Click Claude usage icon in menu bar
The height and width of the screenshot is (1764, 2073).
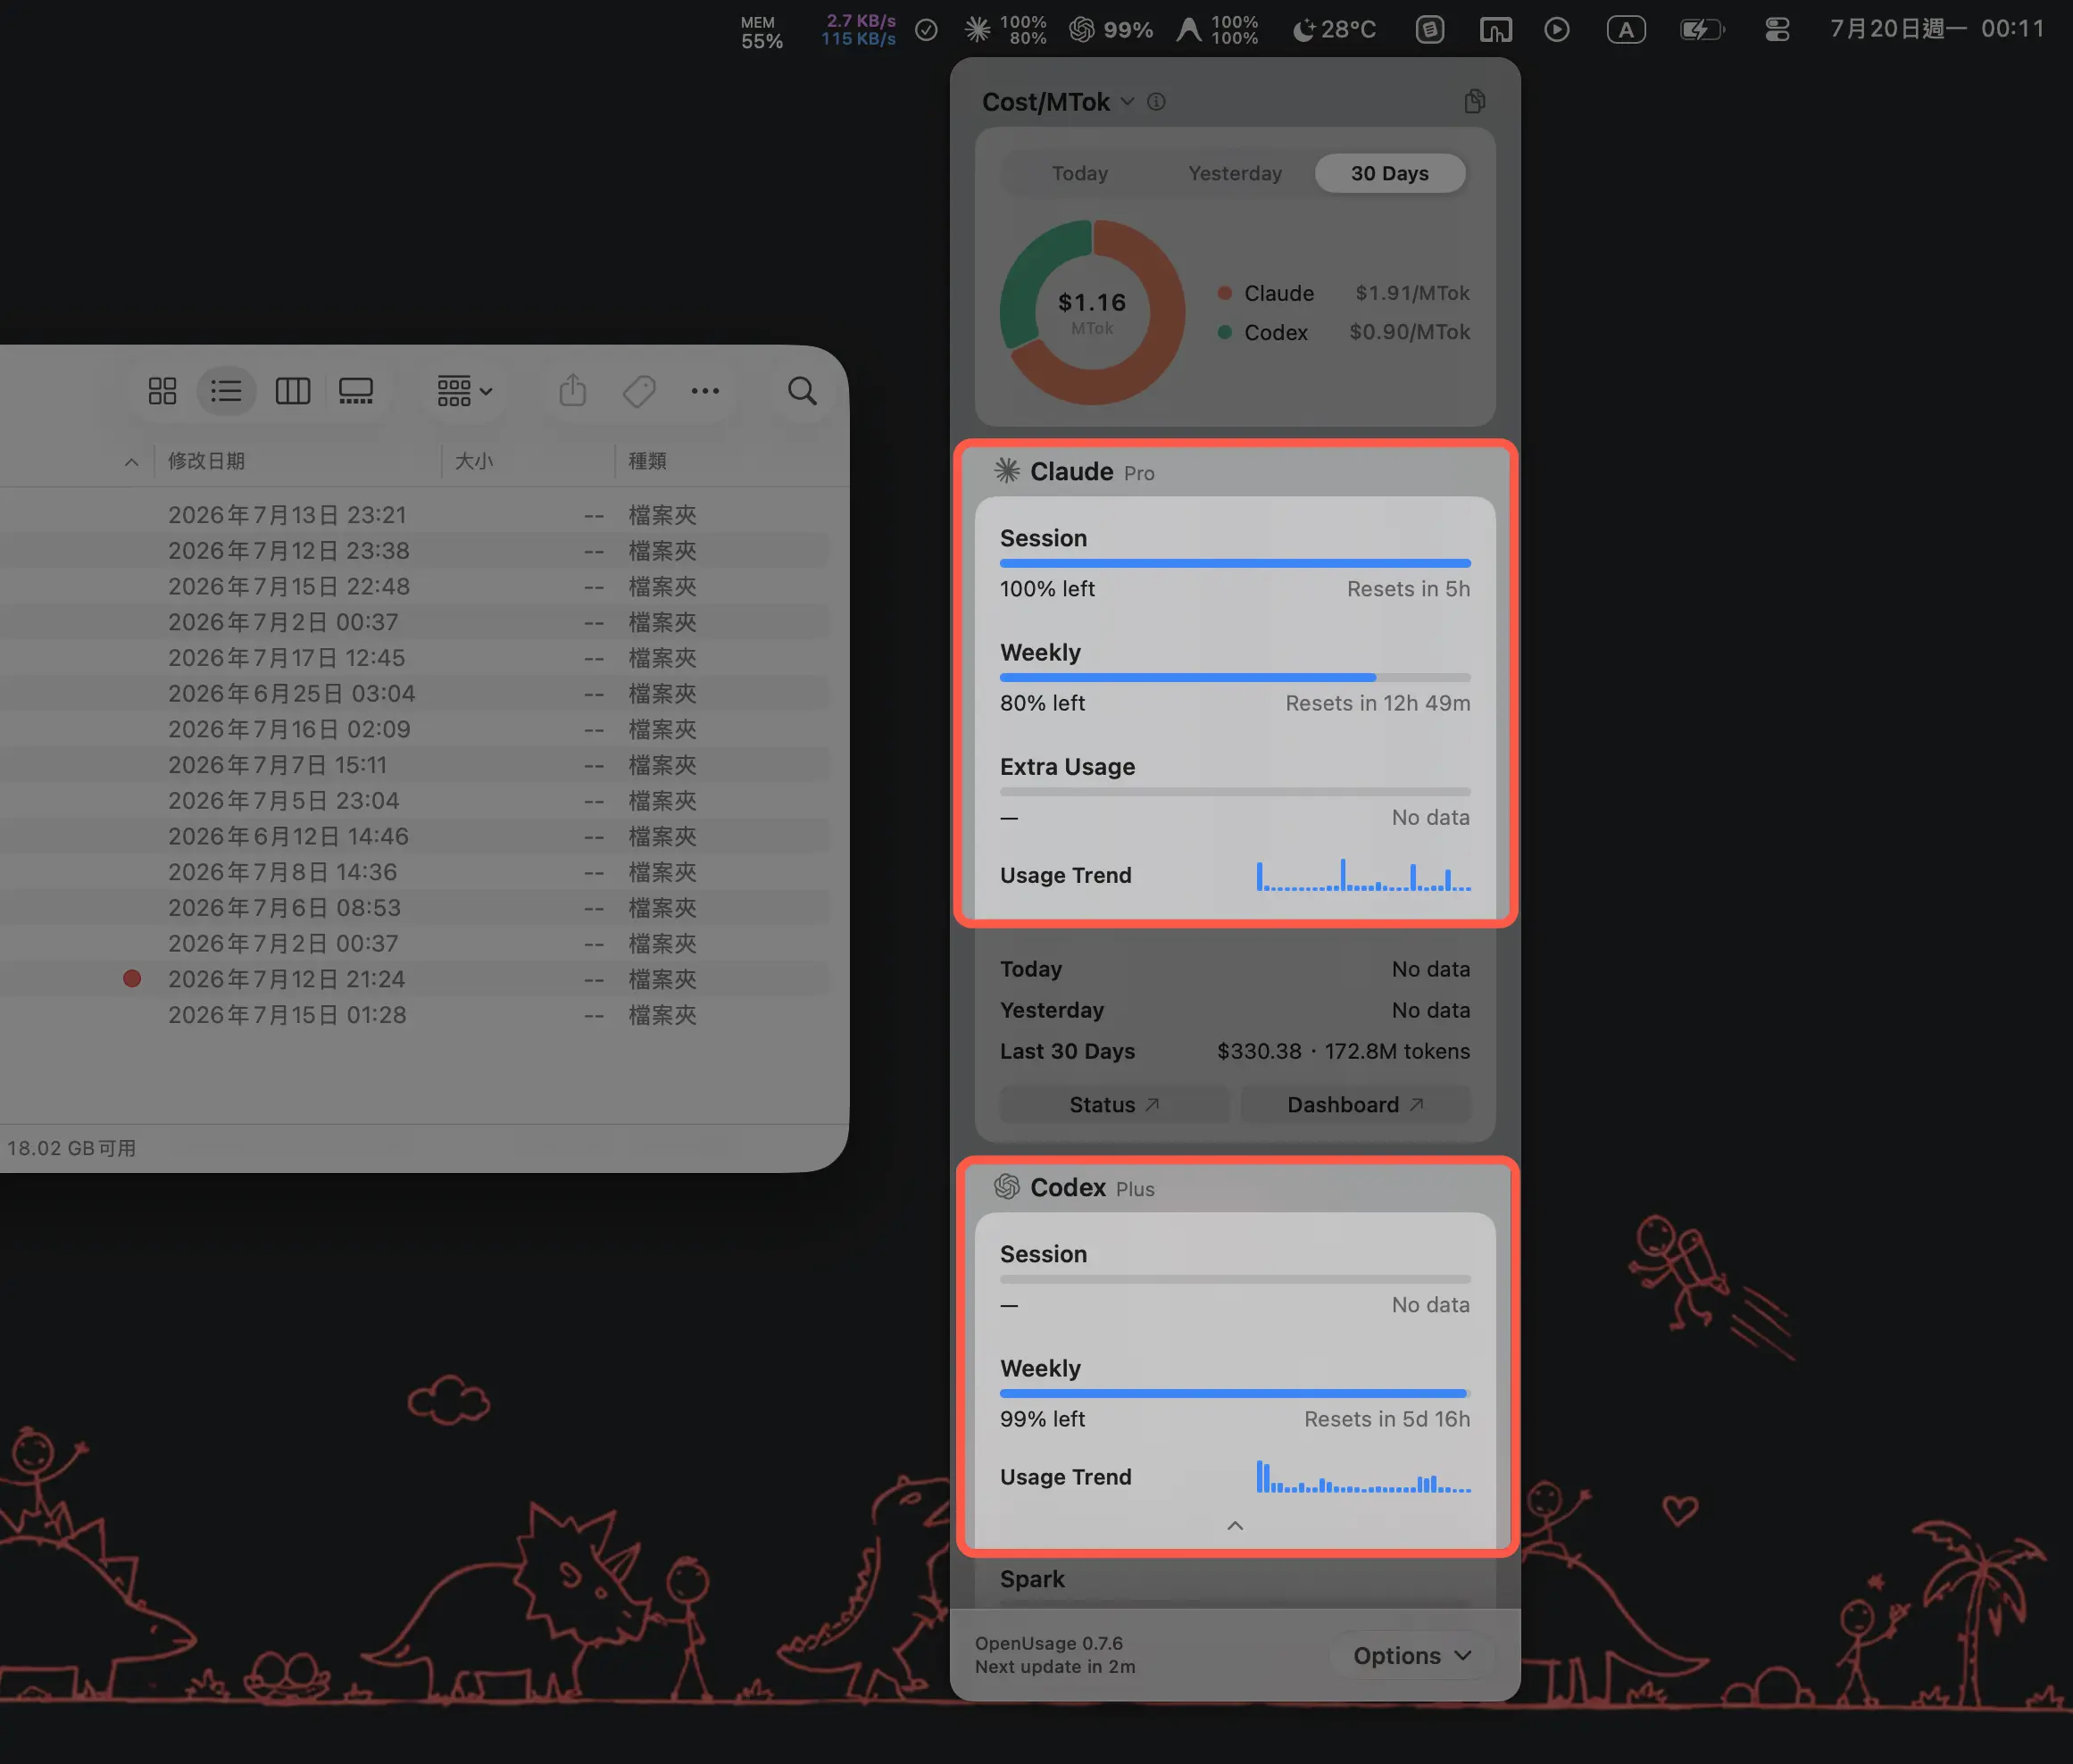[1005, 30]
